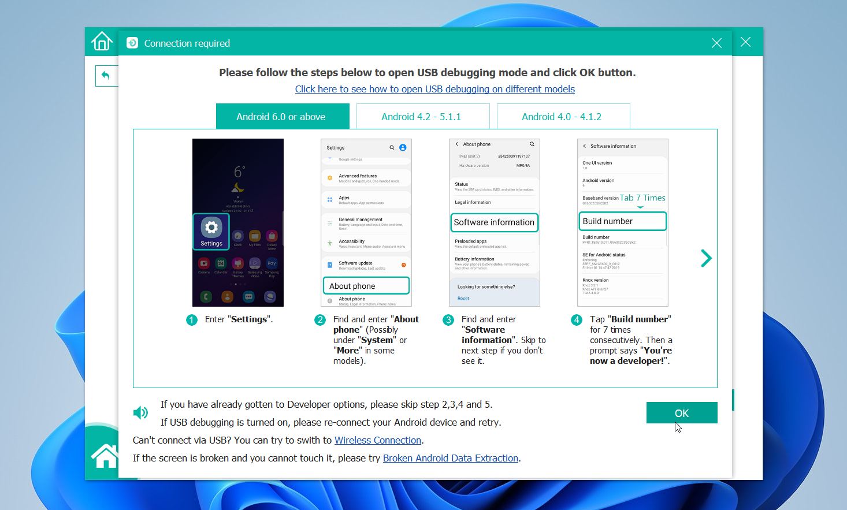Click the Settings home screen thumbnail
Viewport: 847px width, 510px height.
pyautogui.click(x=238, y=222)
